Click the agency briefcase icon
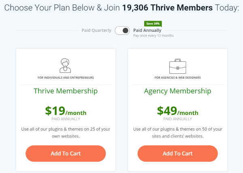The width and height of the screenshot is (243, 173). (x=177, y=66)
